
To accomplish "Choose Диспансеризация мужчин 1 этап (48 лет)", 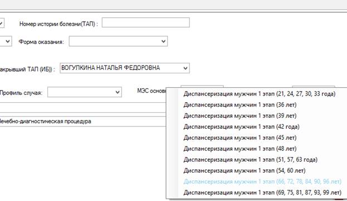I will pyautogui.click(x=240, y=149).
